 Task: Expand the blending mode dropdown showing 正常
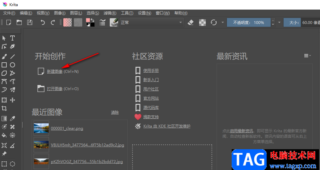click(152, 22)
